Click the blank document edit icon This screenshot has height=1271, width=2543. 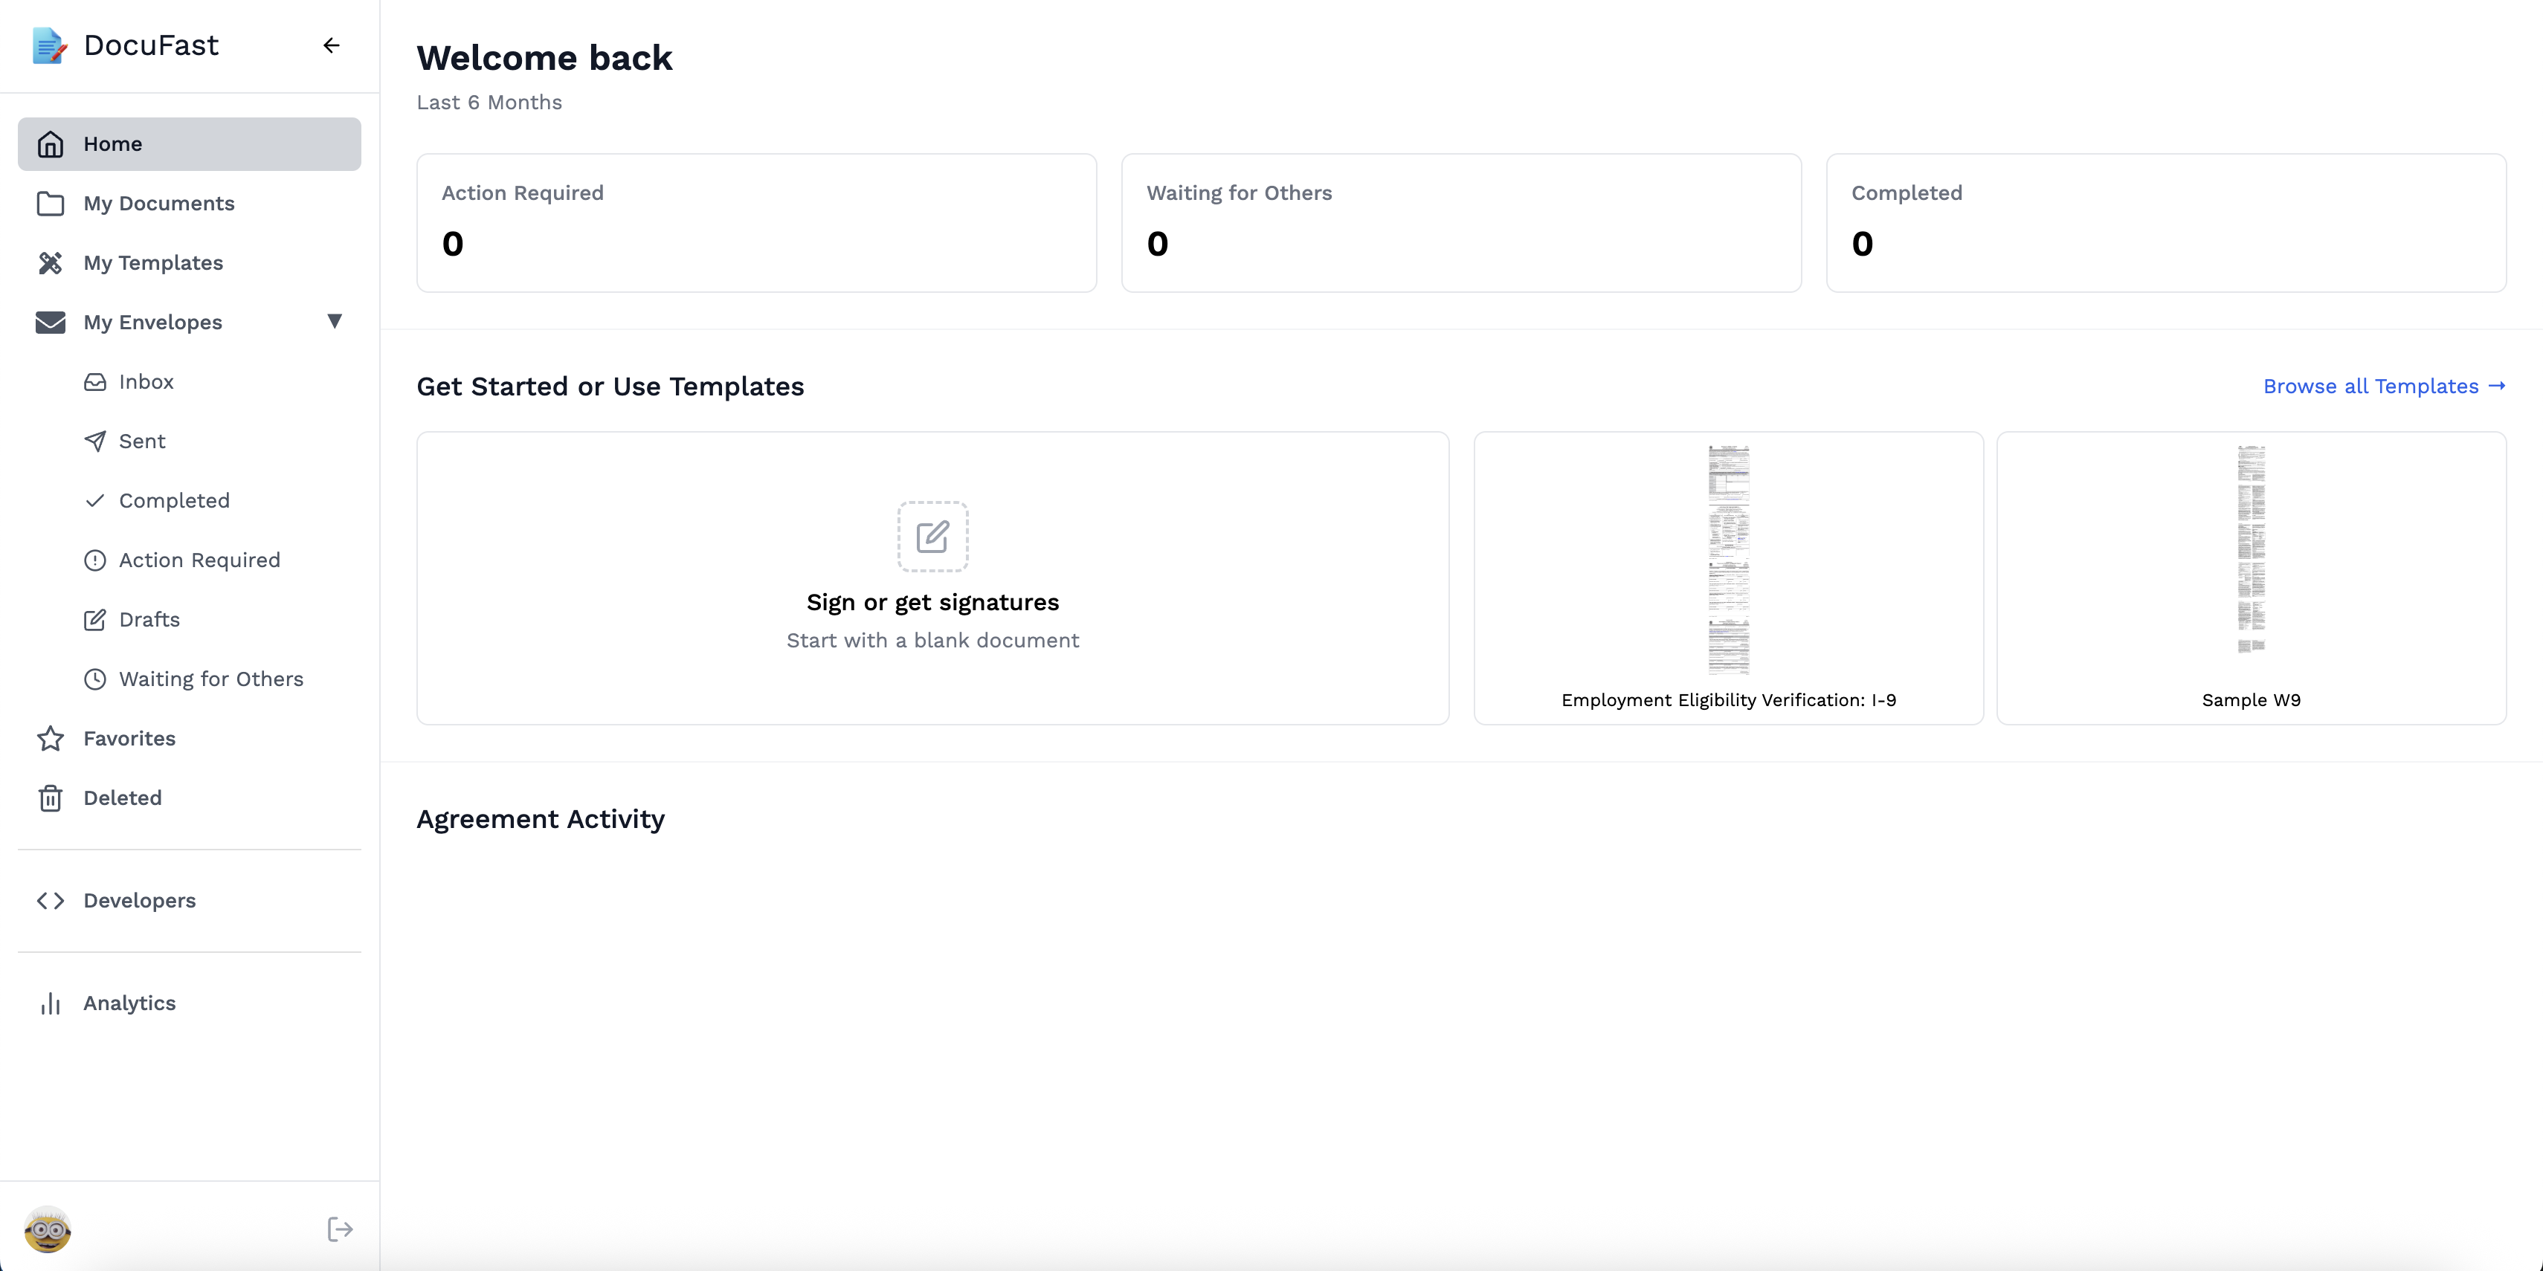[932, 537]
